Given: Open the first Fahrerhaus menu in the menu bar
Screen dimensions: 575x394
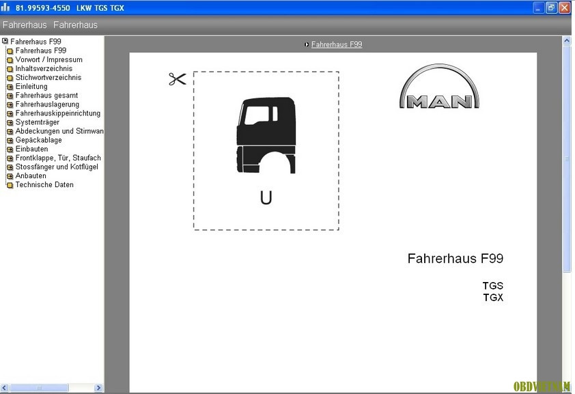Looking at the screenshot, I should (x=25, y=25).
